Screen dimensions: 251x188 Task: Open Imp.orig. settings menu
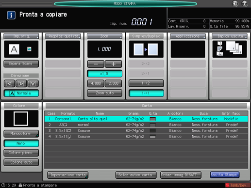(21, 36)
